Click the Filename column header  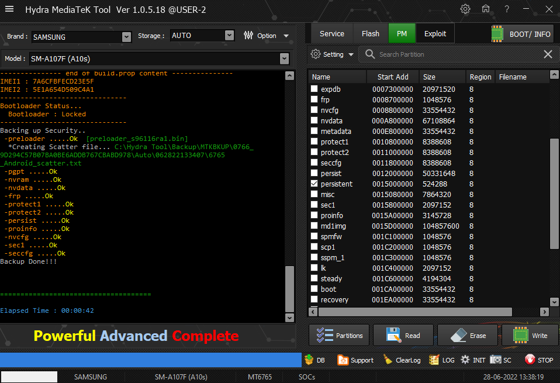coord(522,77)
